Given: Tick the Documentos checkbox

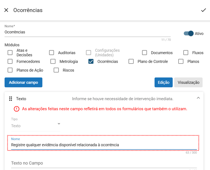Looking at the screenshot, I should point(145,53).
